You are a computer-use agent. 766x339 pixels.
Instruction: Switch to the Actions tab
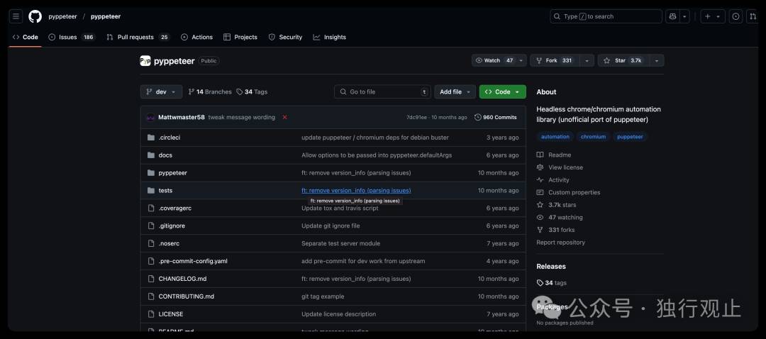[x=196, y=37]
